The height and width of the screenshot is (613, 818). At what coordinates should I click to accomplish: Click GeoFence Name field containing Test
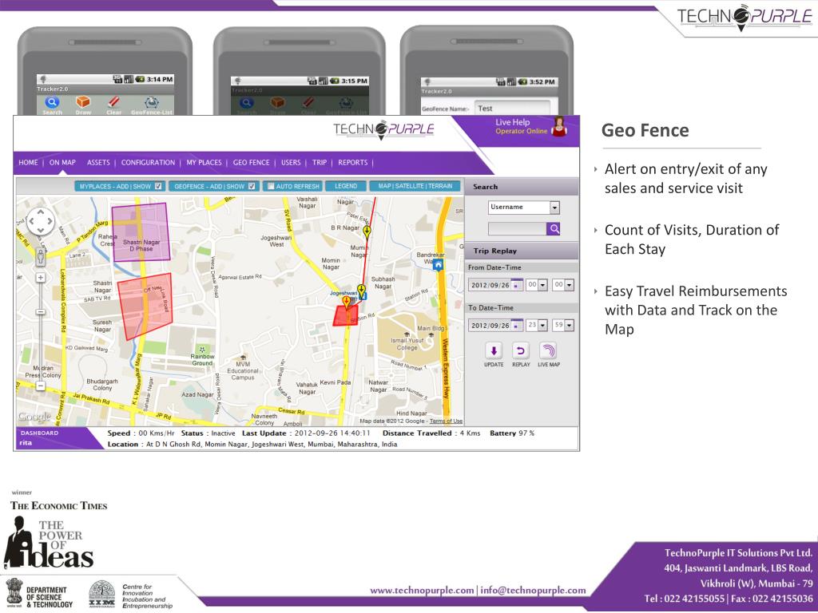[512, 109]
